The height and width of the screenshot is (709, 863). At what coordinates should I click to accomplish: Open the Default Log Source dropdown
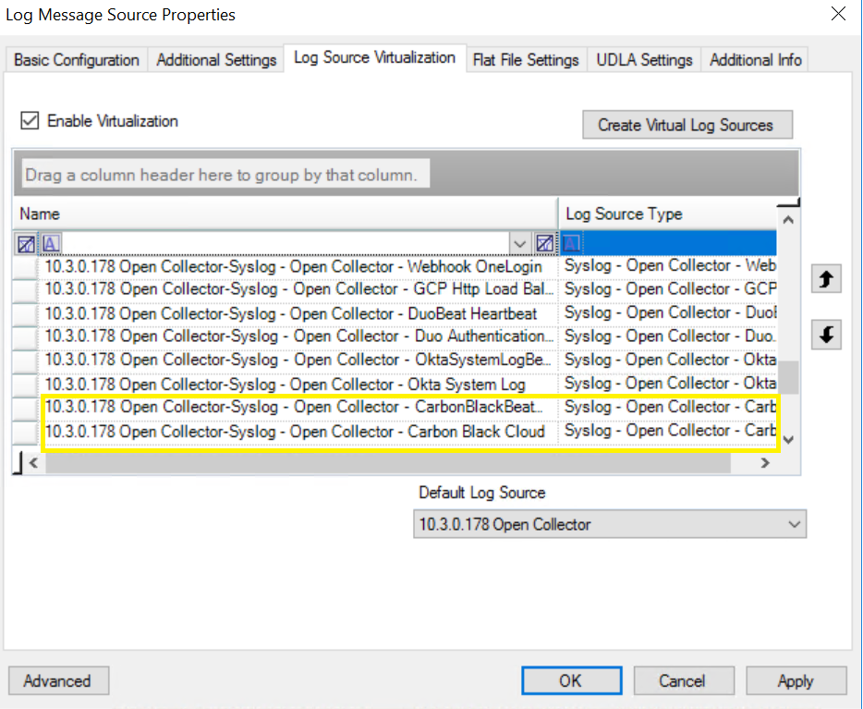(x=794, y=524)
